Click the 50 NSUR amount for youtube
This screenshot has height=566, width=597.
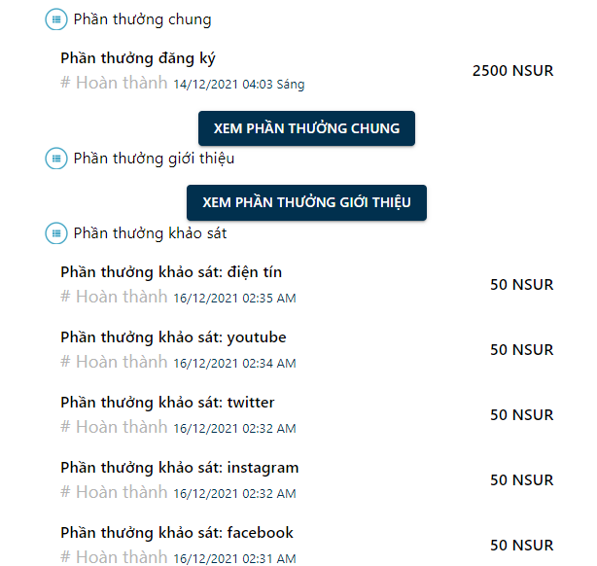point(521,350)
